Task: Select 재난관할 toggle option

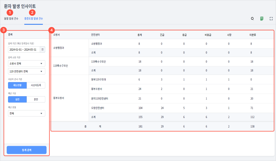Action: coord(17,85)
